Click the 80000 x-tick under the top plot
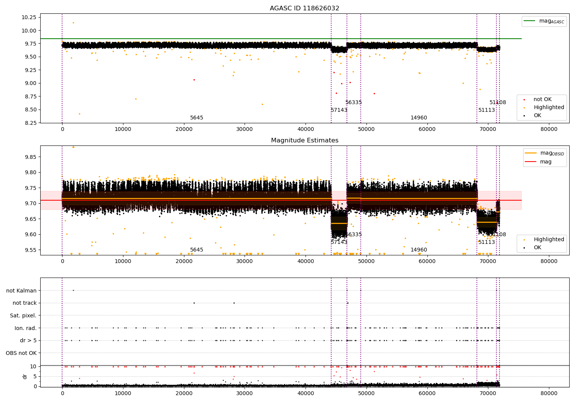Image resolution: width=575 pixels, height=402 pixels. pyautogui.click(x=549, y=129)
